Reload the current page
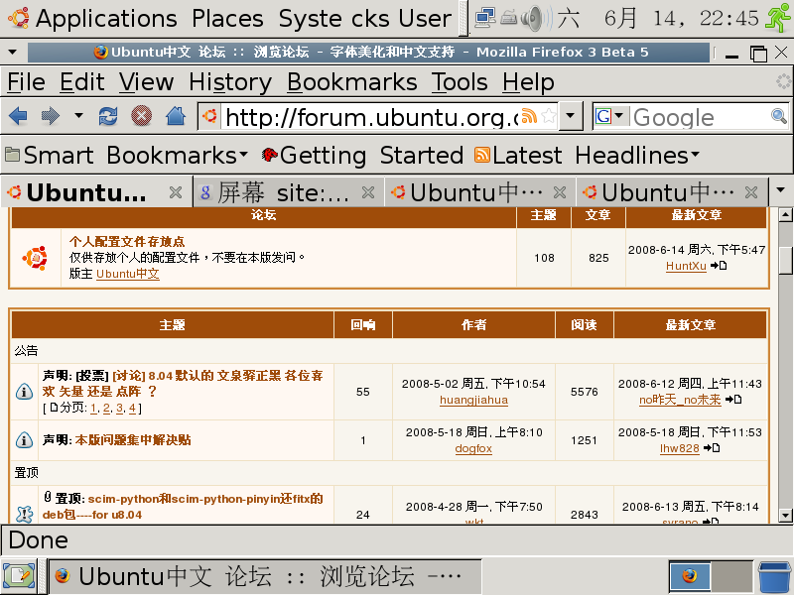The width and height of the screenshot is (794, 595). pyautogui.click(x=108, y=116)
